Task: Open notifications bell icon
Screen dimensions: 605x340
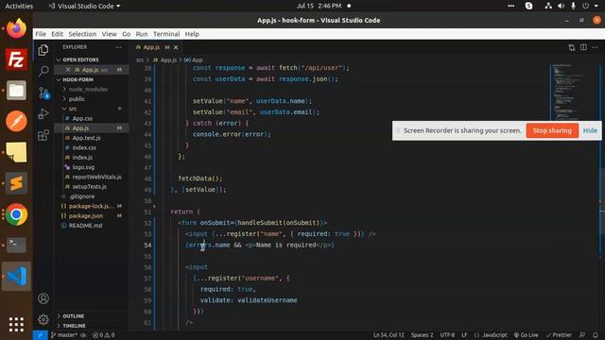Action: point(596,335)
